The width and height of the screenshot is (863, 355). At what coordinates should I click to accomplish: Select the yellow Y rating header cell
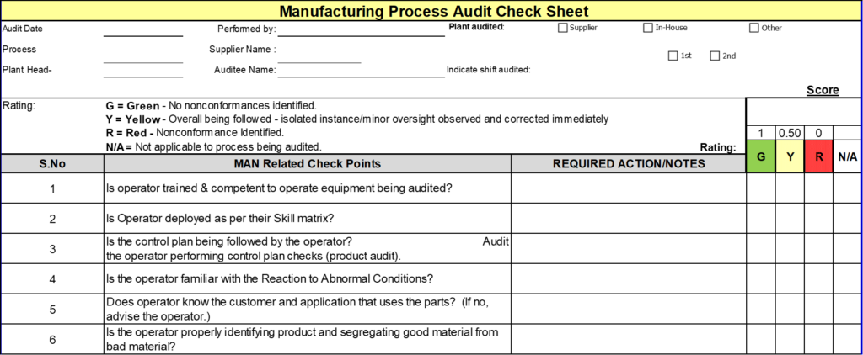(790, 156)
